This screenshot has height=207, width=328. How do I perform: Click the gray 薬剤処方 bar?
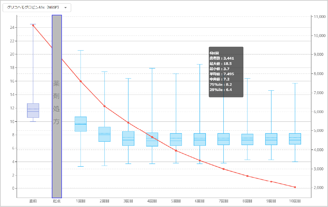(x=57, y=106)
